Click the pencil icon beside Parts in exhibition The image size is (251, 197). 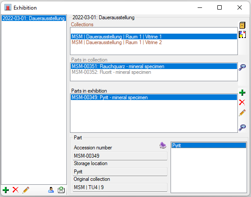[242, 113]
